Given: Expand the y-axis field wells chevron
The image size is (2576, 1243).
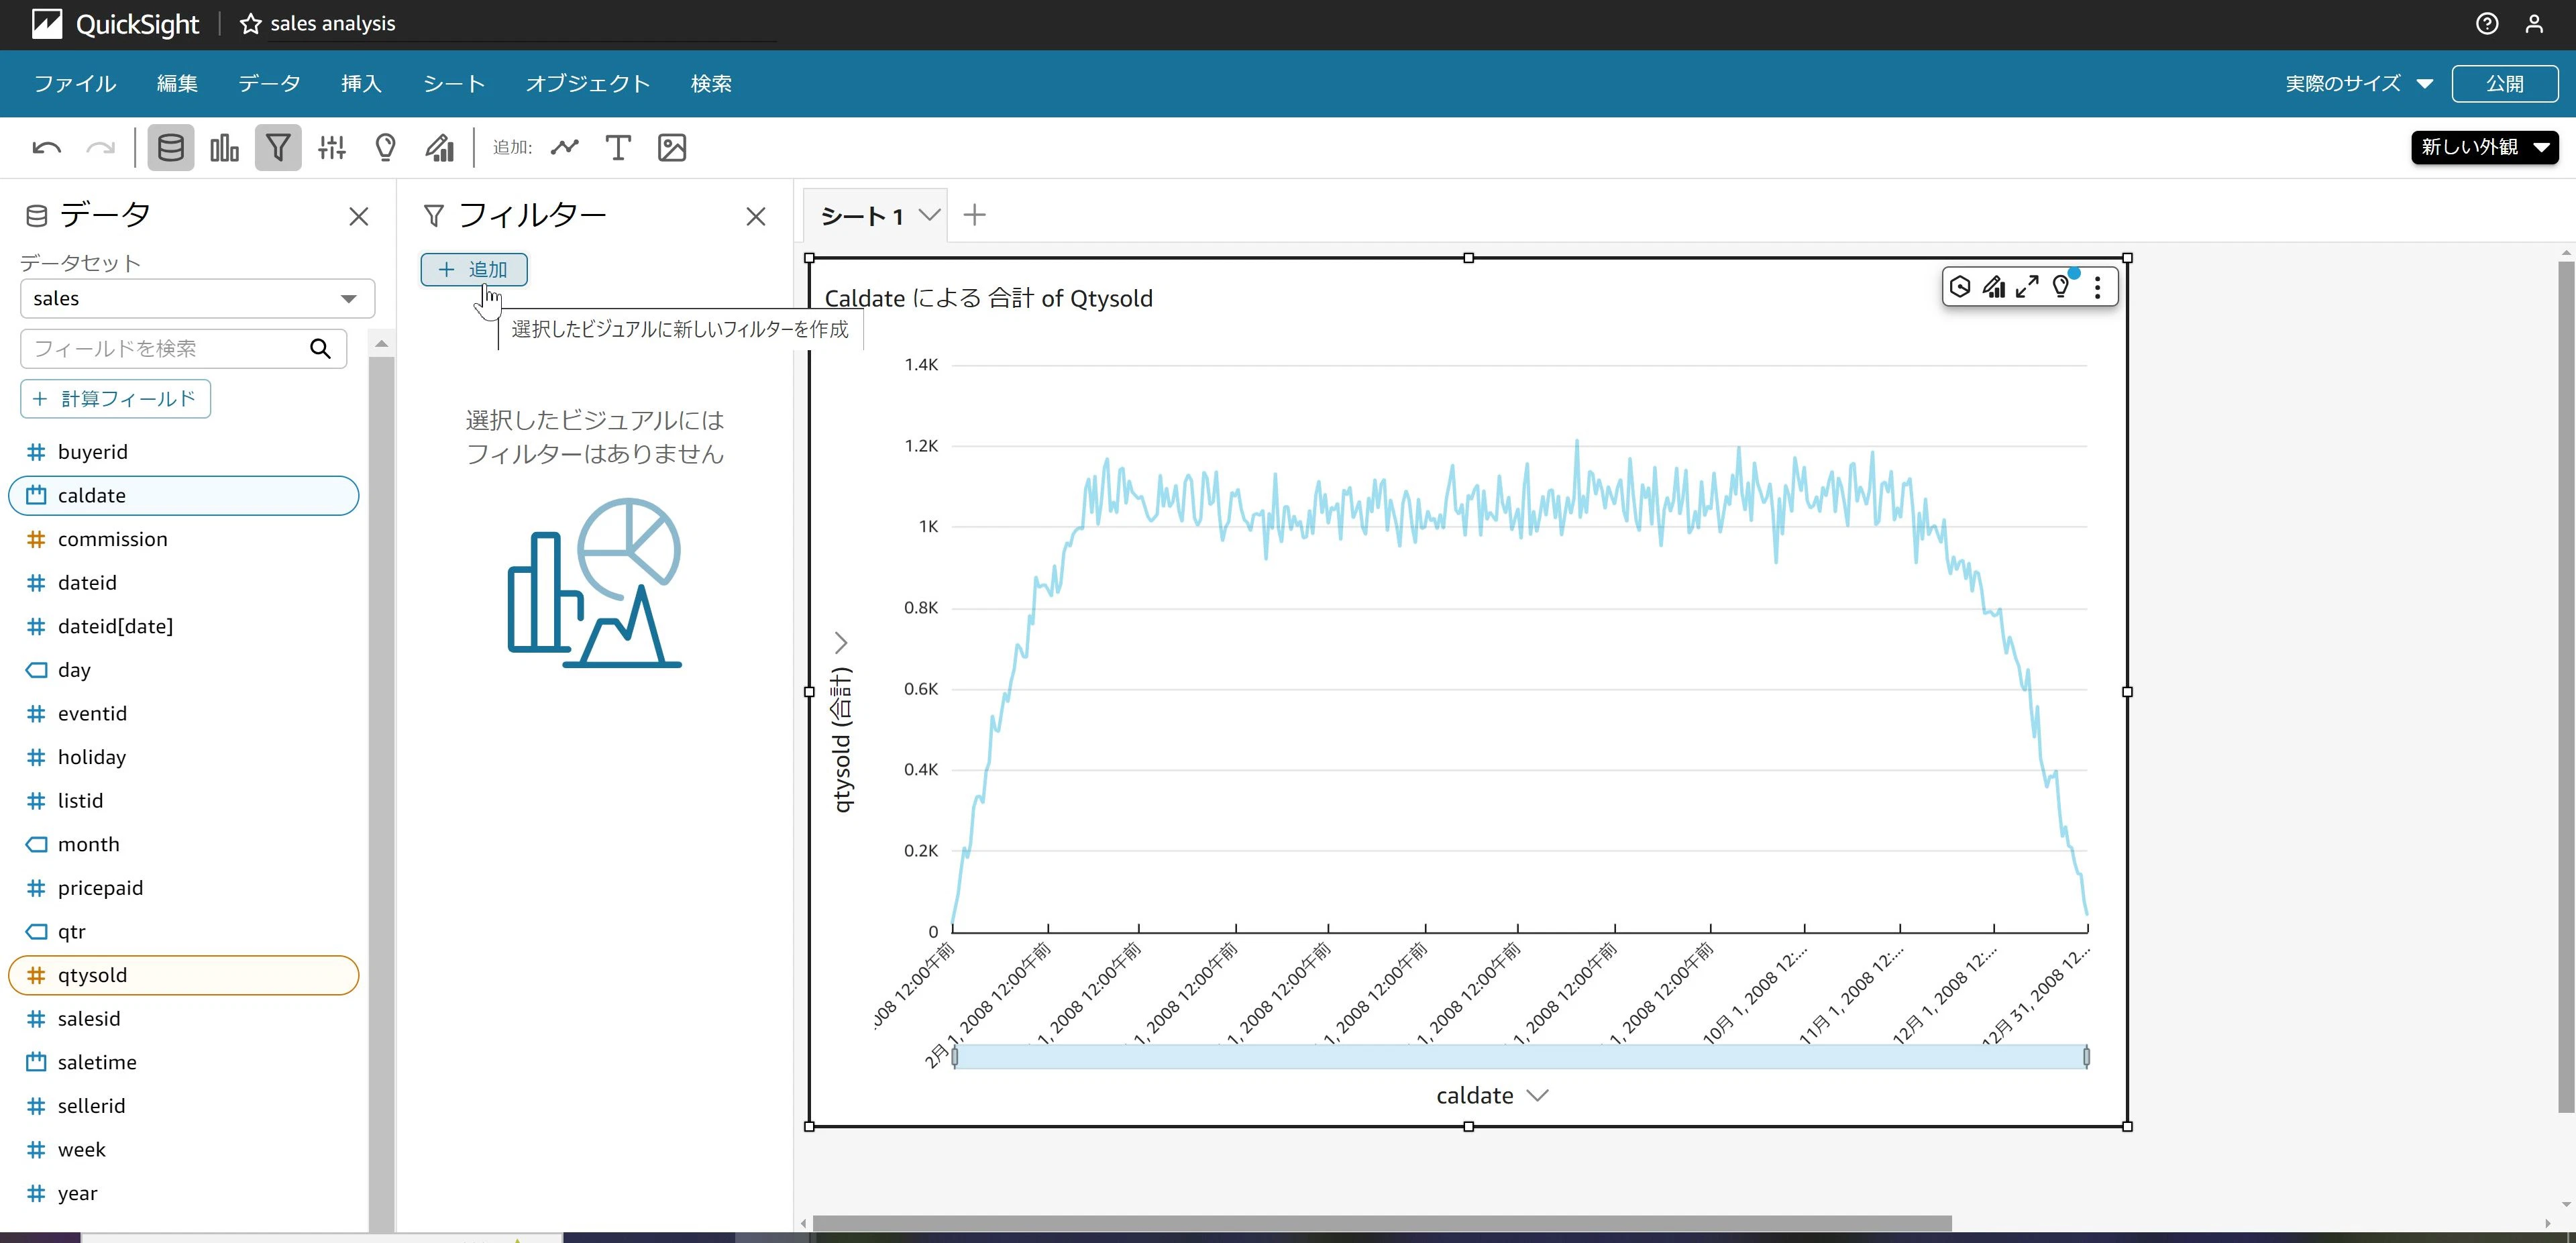Looking at the screenshot, I should point(841,642).
